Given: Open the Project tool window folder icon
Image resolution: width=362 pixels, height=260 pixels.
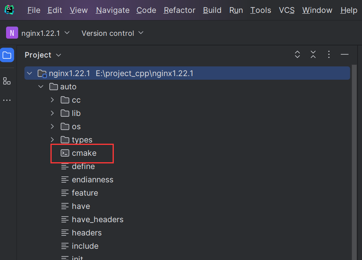Looking at the screenshot, I should tap(7, 55).
